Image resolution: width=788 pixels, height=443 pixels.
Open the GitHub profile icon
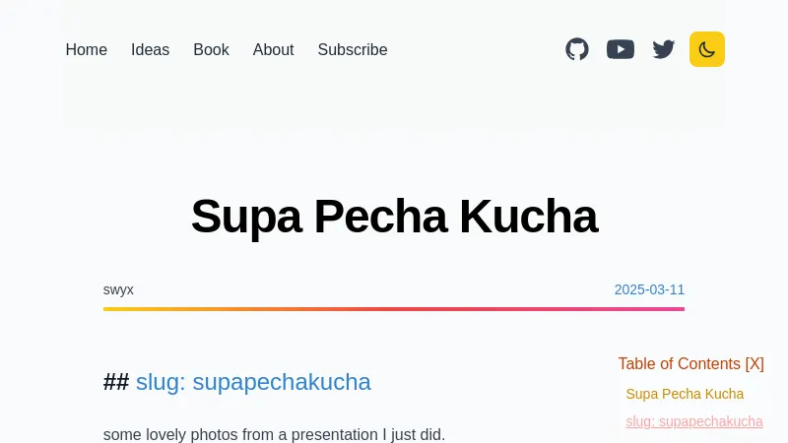(577, 49)
